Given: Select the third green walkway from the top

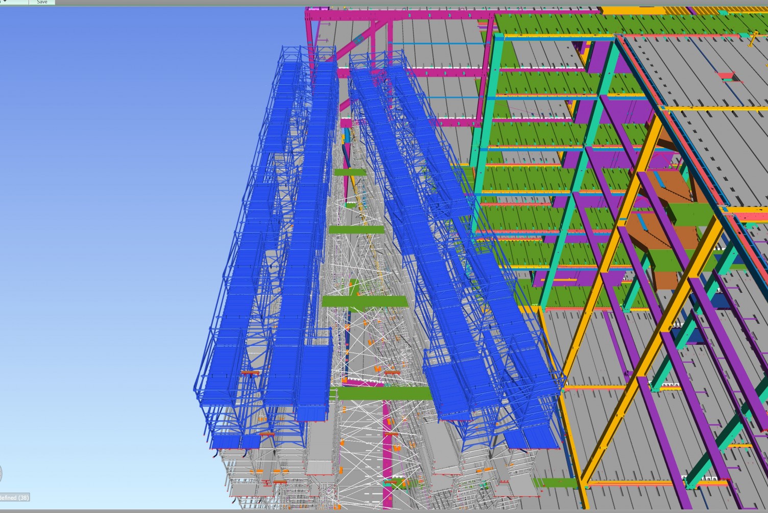Looking at the screenshot, I should tap(365, 301).
